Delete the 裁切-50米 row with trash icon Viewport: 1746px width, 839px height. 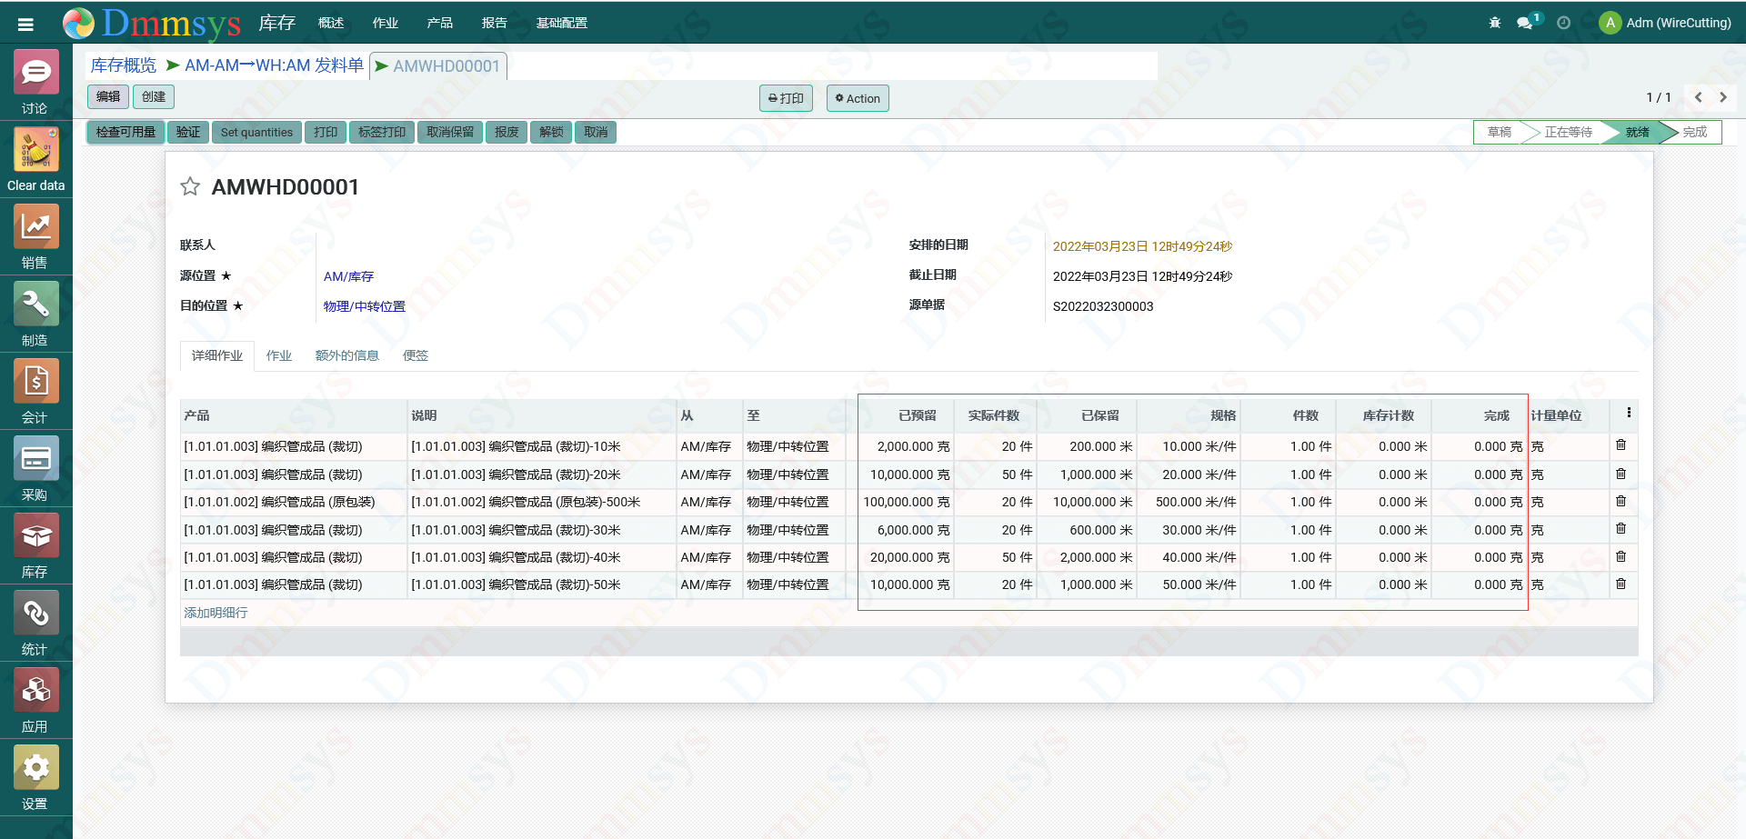tap(1621, 584)
